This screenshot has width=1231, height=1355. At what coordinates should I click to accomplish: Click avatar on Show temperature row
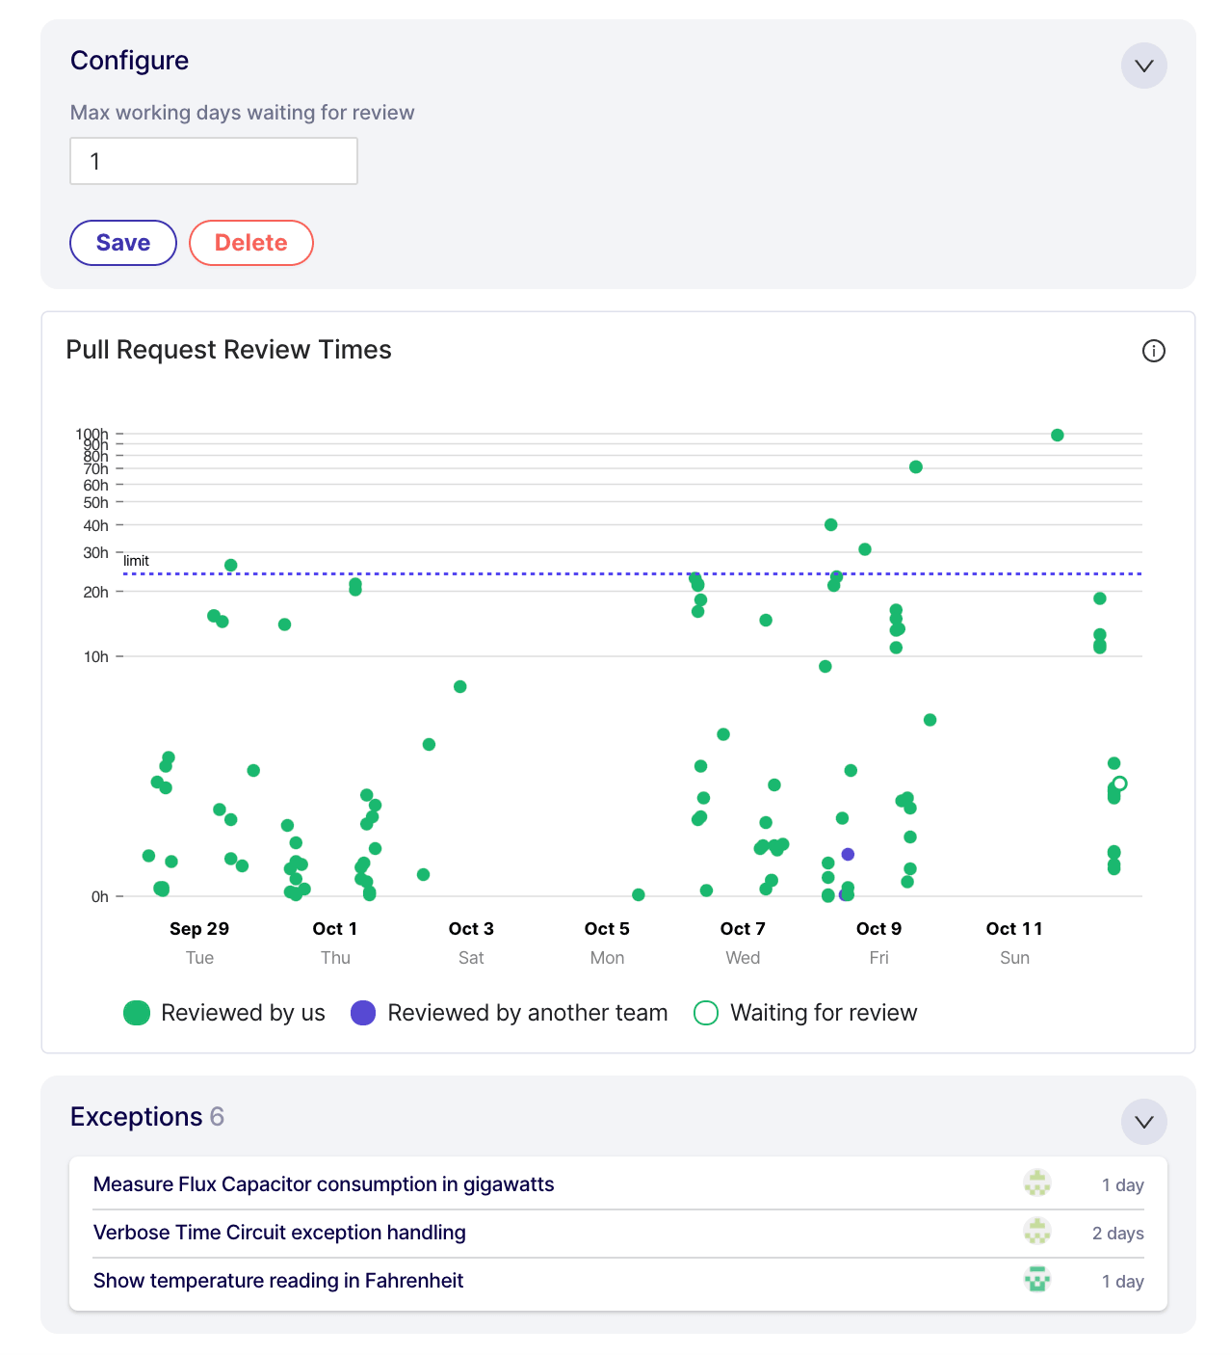tap(1036, 1280)
